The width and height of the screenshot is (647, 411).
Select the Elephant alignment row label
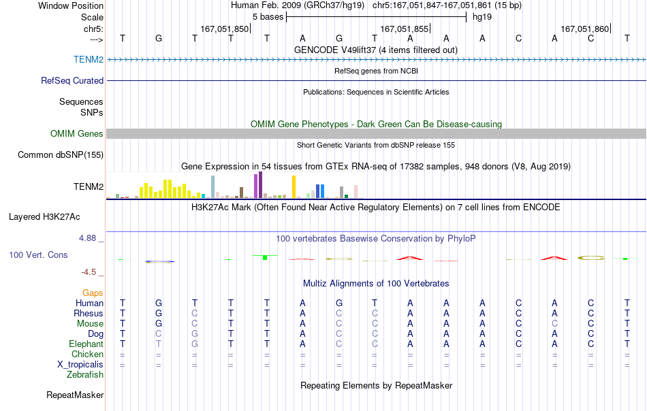click(86, 344)
